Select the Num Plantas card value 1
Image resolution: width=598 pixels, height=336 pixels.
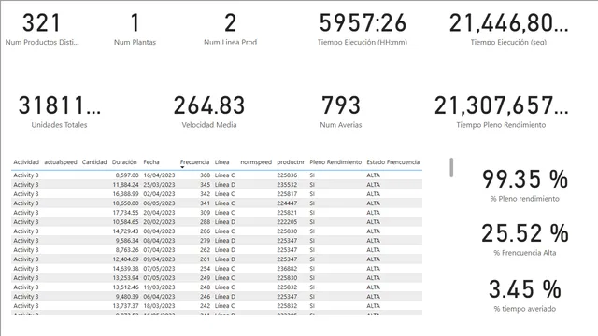point(135,22)
